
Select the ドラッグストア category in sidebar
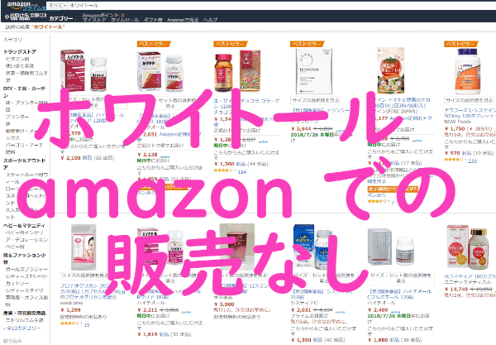point(20,51)
